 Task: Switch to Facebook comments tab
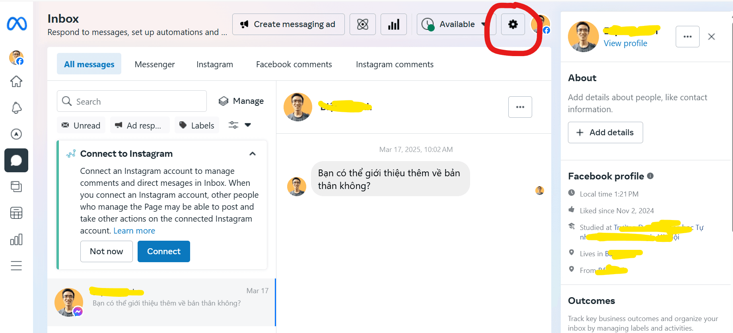(x=294, y=64)
